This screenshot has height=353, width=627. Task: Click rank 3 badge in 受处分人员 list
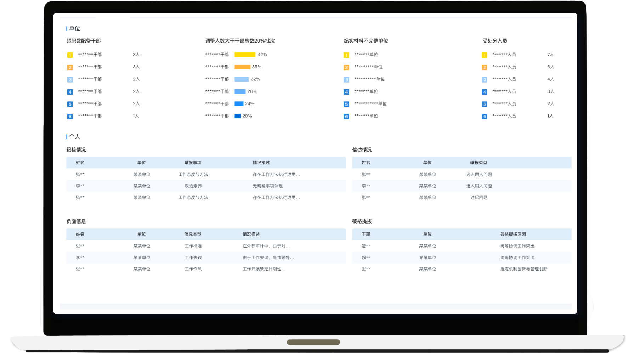(485, 80)
